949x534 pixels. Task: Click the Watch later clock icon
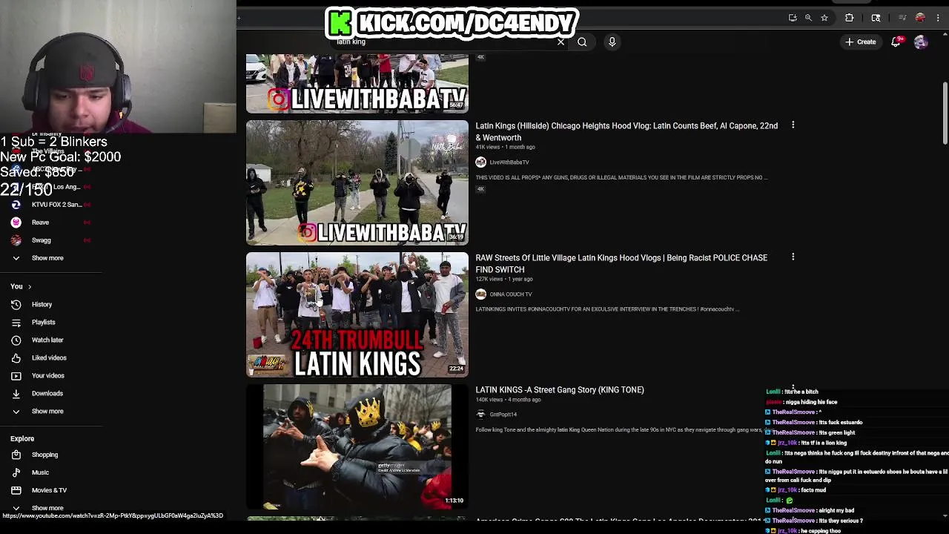pos(16,340)
